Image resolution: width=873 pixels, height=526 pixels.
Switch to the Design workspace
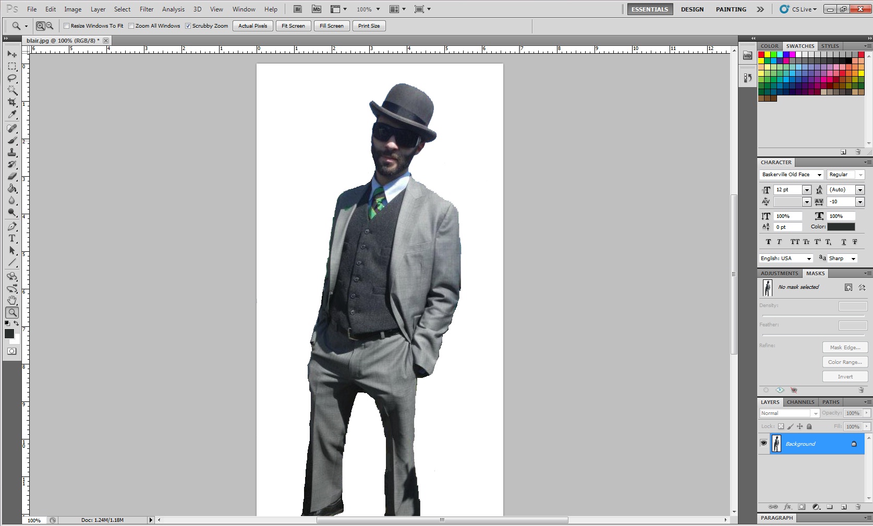(x=692, y=9)
